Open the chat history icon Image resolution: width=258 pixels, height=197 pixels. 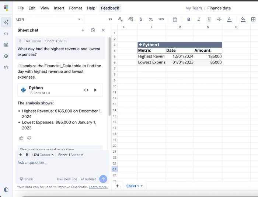(93, 30)
